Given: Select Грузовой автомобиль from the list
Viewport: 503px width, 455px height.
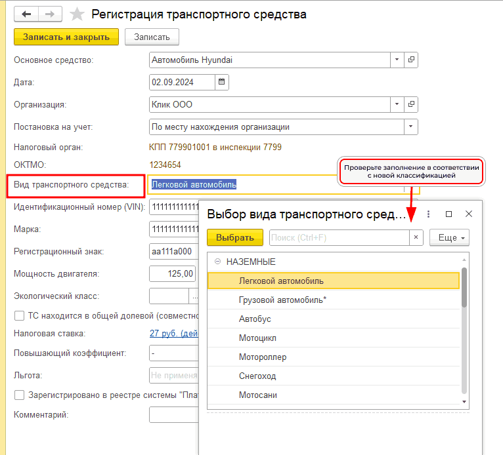Looking at the screenshot, I should point(273,300).
